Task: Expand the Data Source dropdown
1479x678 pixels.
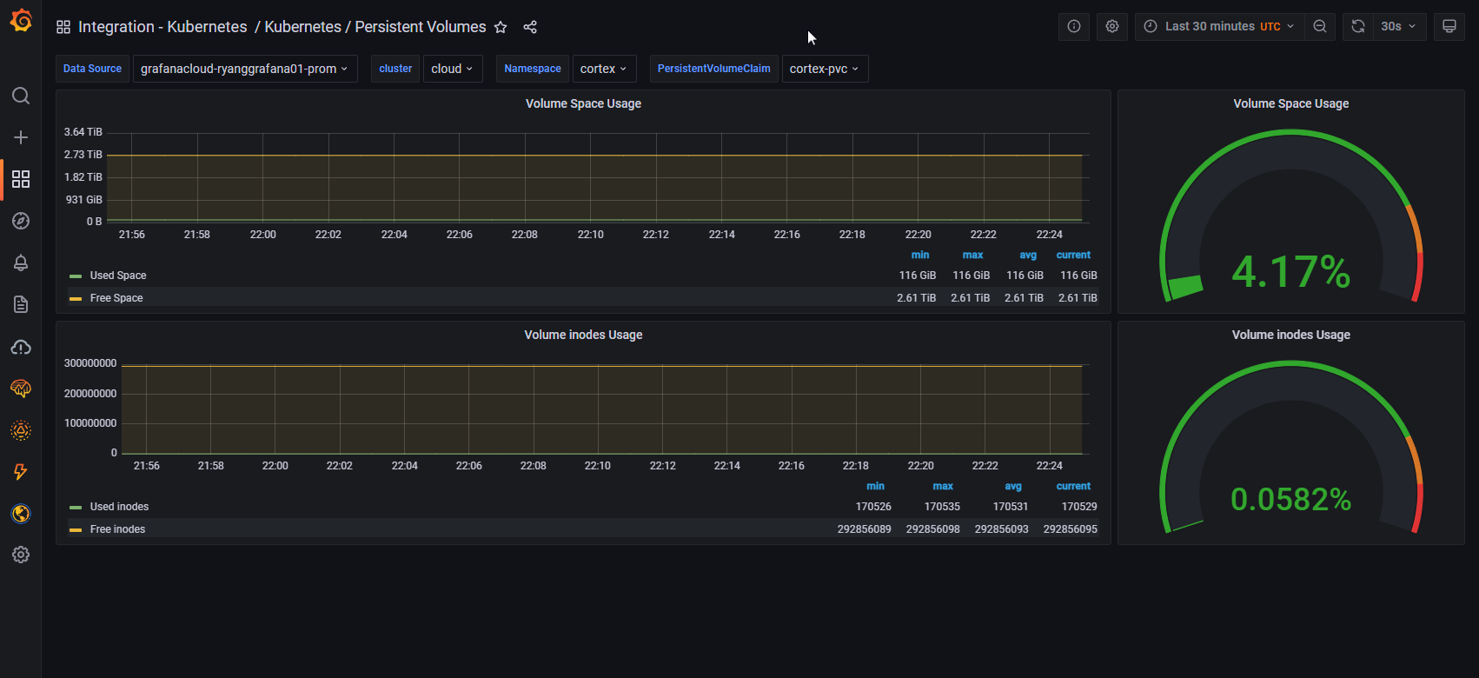Action: click(x=244, y=69)
